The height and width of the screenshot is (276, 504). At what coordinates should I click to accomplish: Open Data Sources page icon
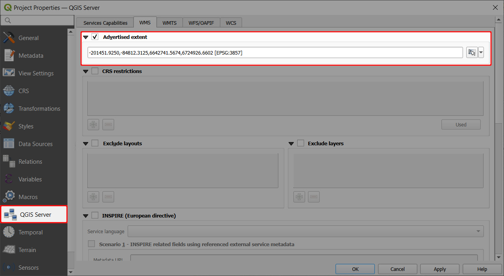click(x=9, y=144)
